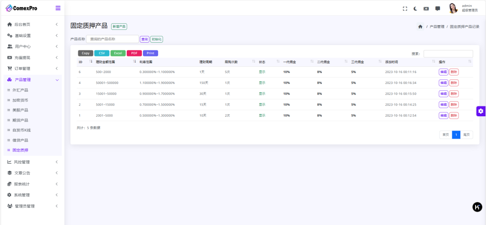486x225 pixels.
Task: Click the red 删除 button for ID 6
Action: (454, 72)
